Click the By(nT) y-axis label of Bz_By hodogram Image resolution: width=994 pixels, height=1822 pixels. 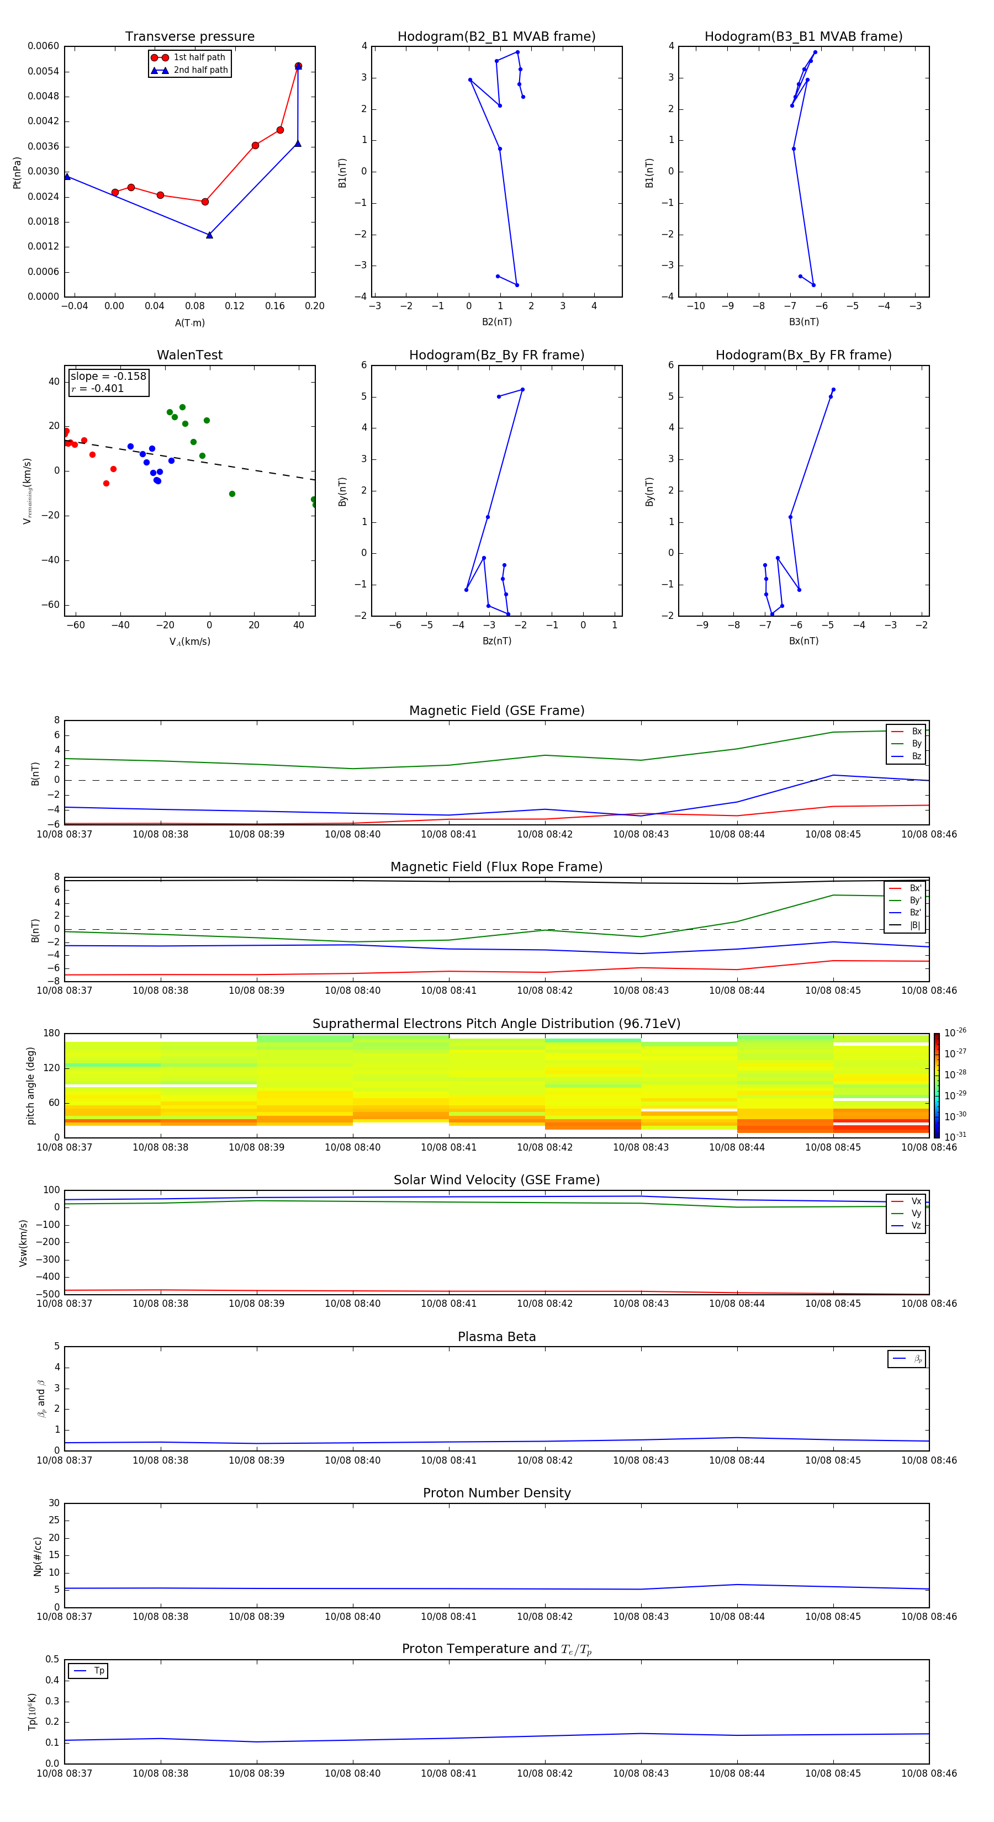pos(342,491)
